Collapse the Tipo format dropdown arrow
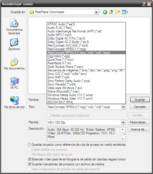The image size is (153, 174). (123, 107)
